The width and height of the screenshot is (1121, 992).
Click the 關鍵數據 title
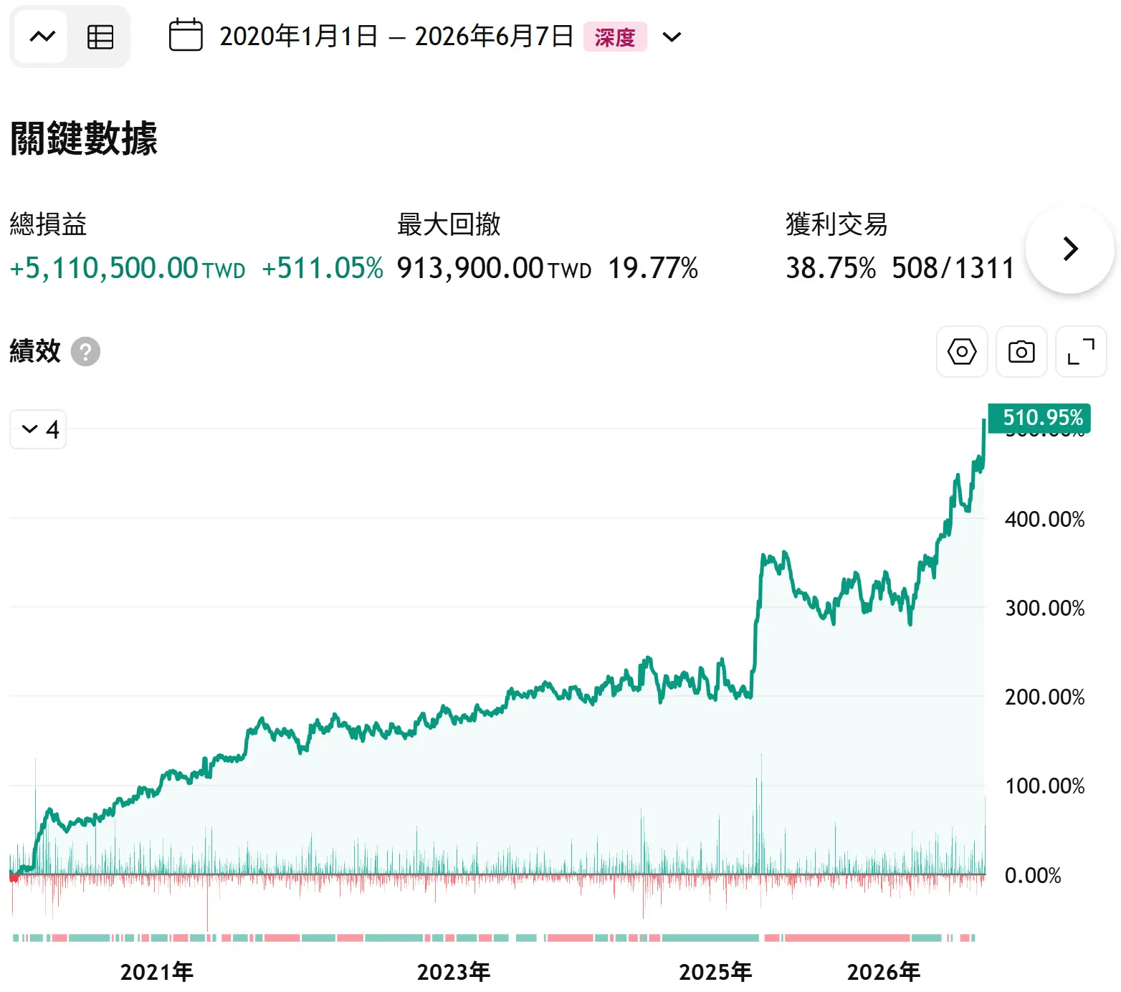click(x=84, y=138)
